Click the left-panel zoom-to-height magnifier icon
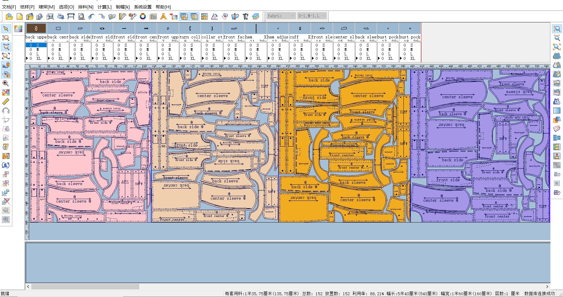Image resolution: width=563 pixels, height=297 pixels. [x=6, y=38]
